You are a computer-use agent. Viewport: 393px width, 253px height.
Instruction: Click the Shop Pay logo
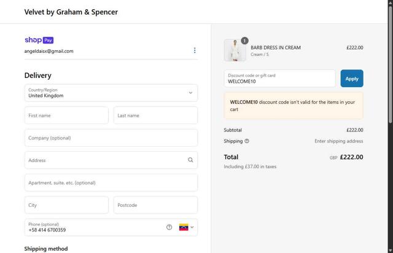(x=39, y=40)
